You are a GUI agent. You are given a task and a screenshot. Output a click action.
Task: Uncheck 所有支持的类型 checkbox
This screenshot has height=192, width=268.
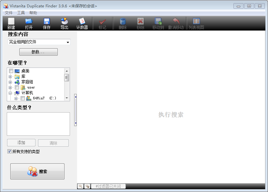coord(9,151)
